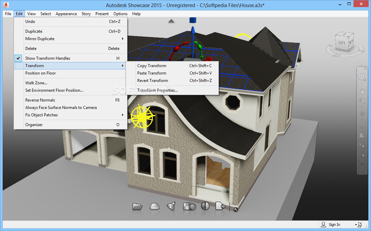Open the Story menu
Screen dimensions: 371x231
click(x=86, y=14)
